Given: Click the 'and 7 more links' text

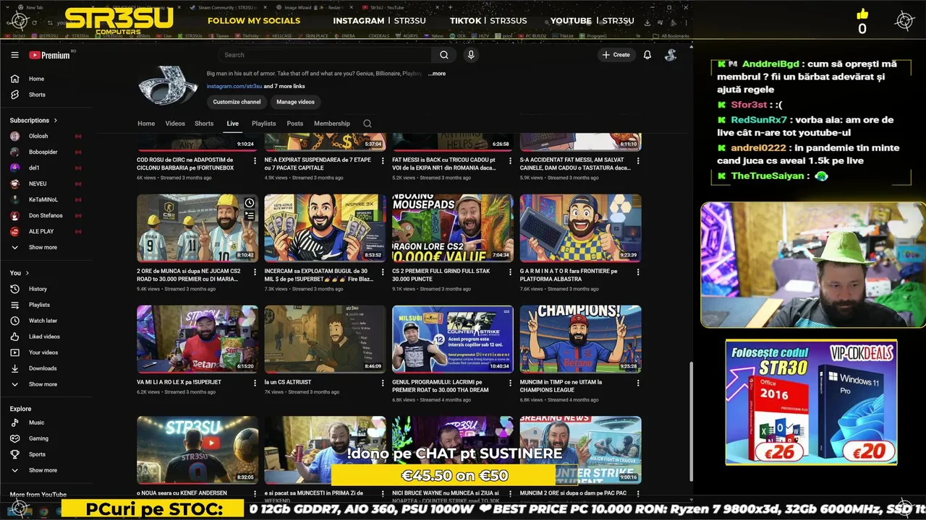Looking at the screenshot, I should (284, 87).
